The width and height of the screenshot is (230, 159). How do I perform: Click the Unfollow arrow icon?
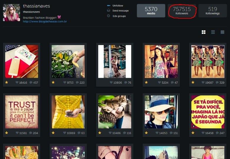point(109,6)
